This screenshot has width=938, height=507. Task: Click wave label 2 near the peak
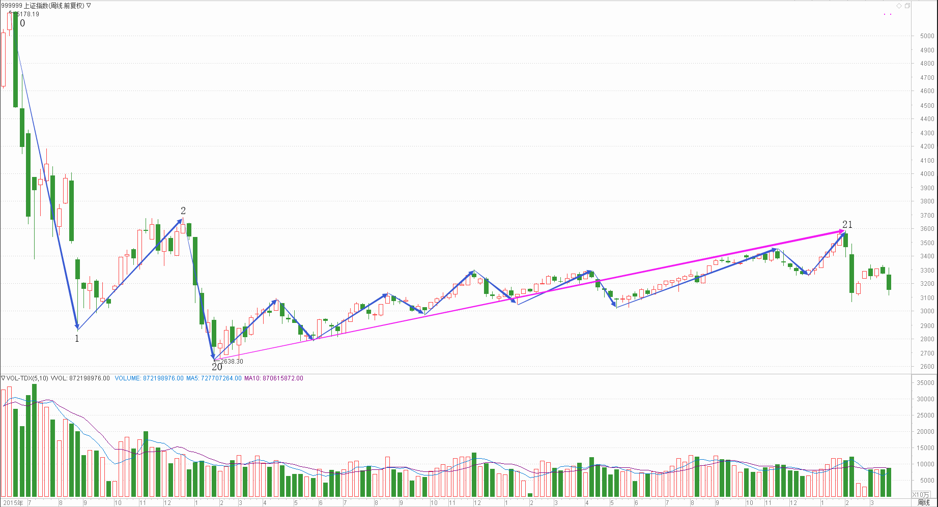(183, 211)
